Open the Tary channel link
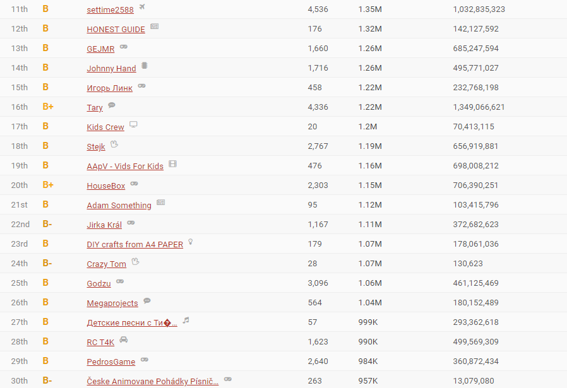Image resolution: width=567 pixels, height=388 pixels. (95, 107)
